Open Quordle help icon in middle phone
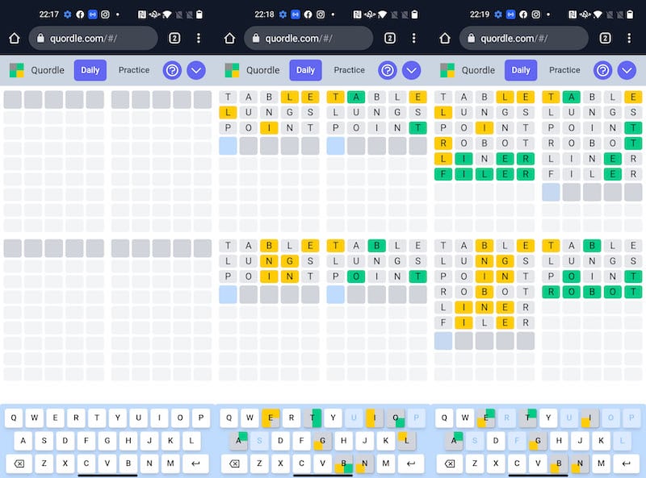Viewport: 646px width, 478px height. point(388,70)
